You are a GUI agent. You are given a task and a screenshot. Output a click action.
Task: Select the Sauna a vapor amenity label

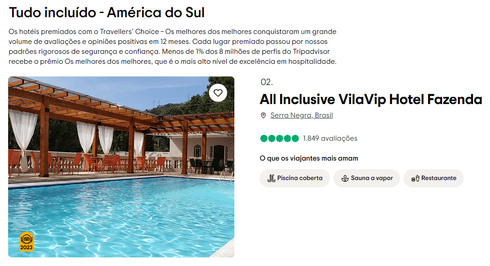[372, 178]
